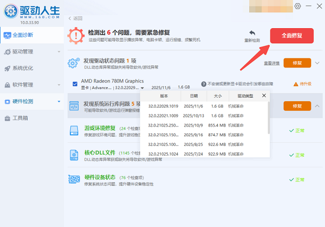The height and width of the screenshot is (227, 325).
Task: Click the graphics card icon beside 硬件设备状态
Action: coord(74,179)
